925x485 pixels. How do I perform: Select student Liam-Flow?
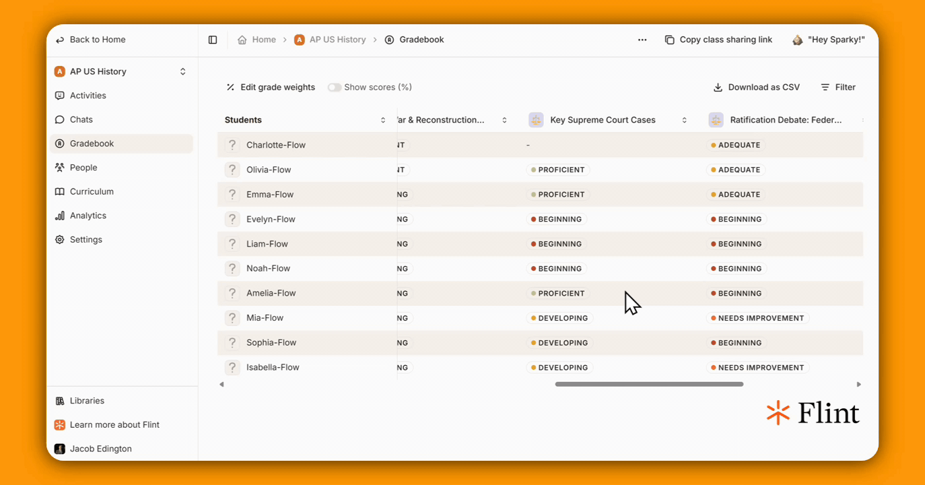click(267, 244)
